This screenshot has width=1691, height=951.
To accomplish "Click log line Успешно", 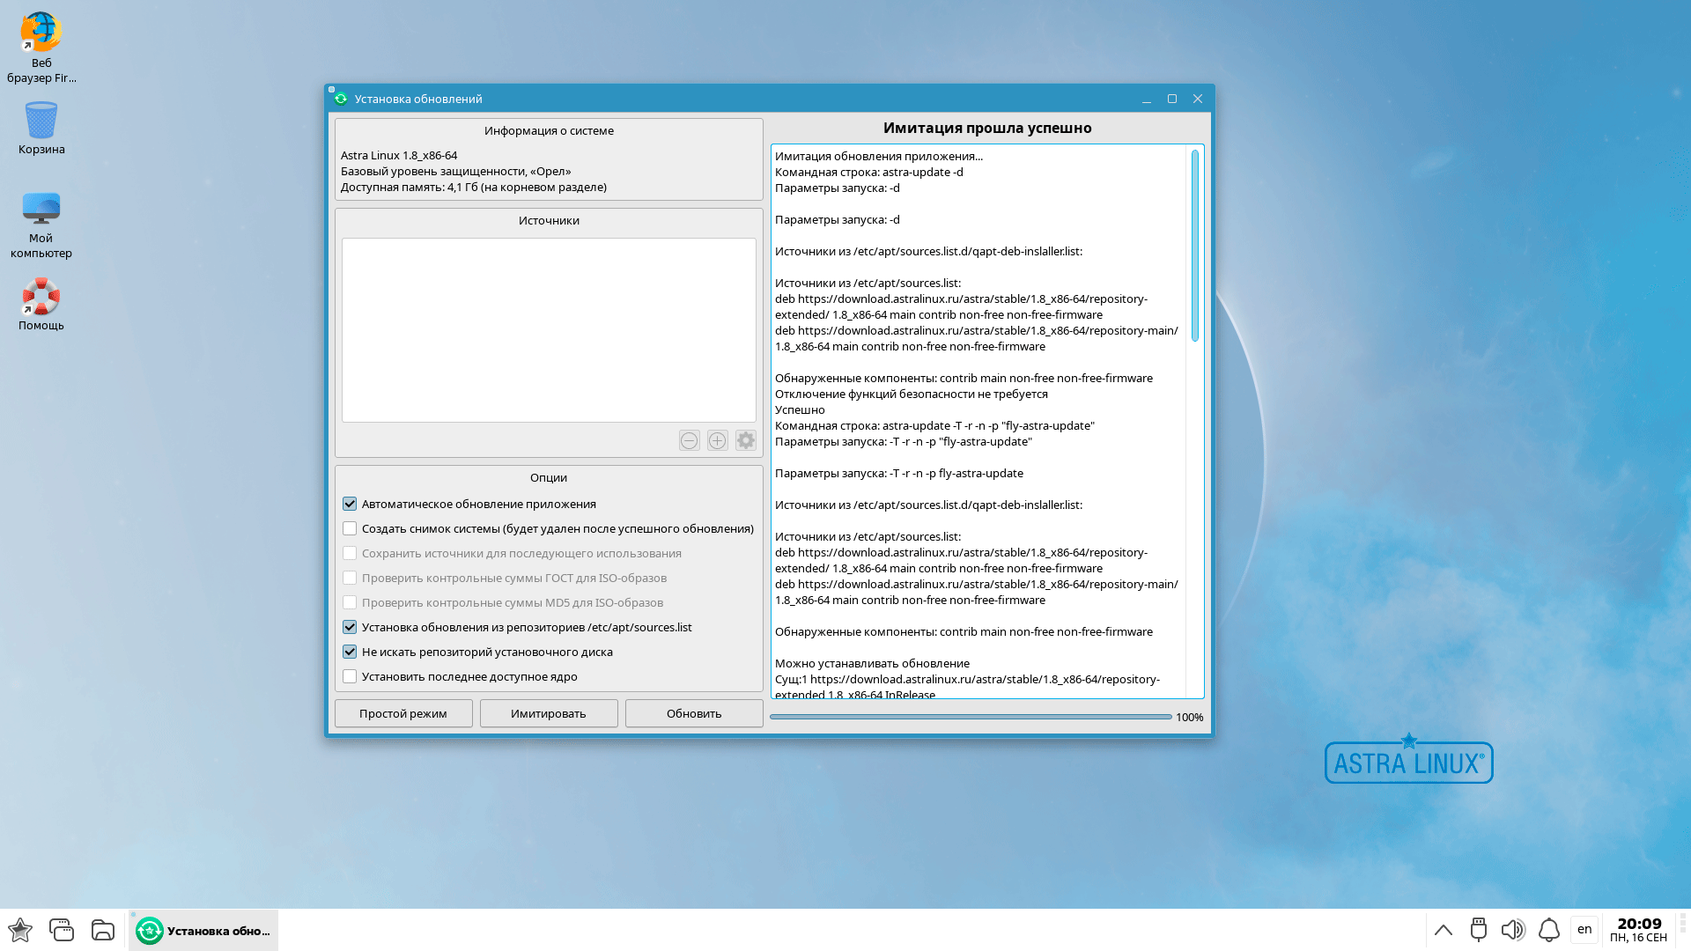I will point(800,409).
